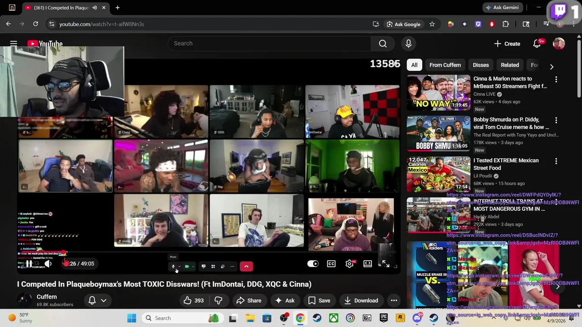Go to the YouTube home logo
This screenshot has width=582, height=327.
pos(45,44)
